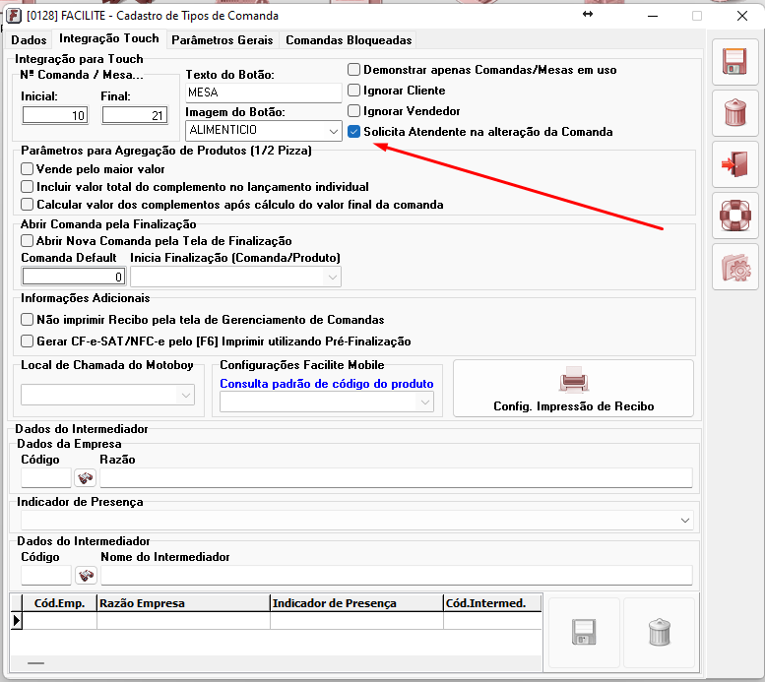
Task: Check the Ignorar Cliente box
Action: [353, 91]
